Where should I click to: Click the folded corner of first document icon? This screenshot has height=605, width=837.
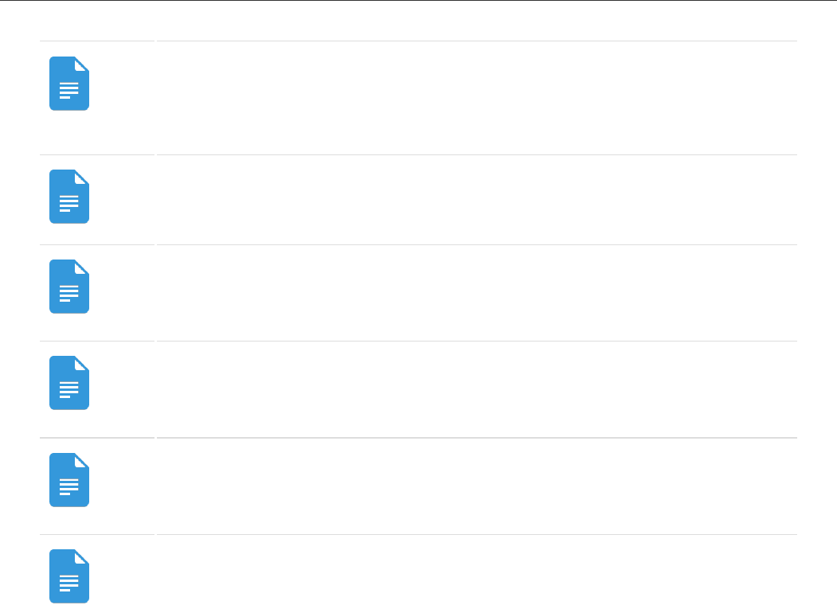[81, 64]
